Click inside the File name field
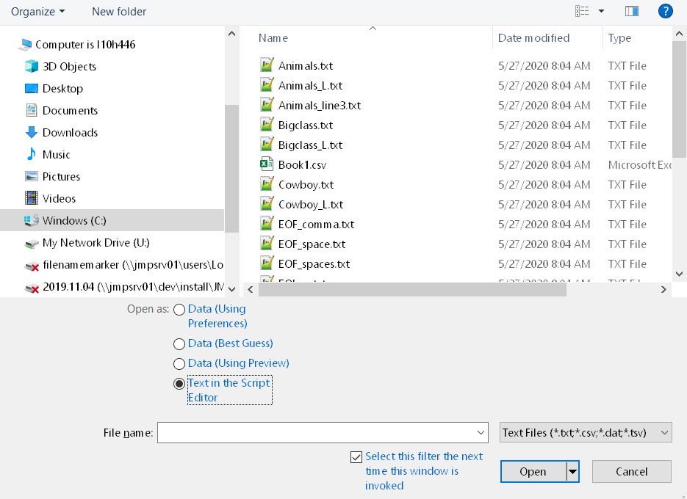The image size is (687, 499). [x=321, y=432]
